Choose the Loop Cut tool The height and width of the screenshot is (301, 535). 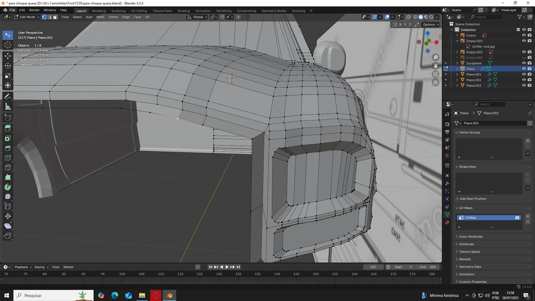8,158
